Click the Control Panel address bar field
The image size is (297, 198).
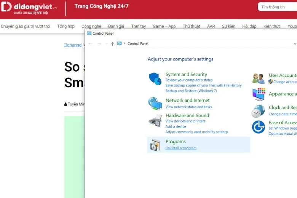(x=206, y=43)
